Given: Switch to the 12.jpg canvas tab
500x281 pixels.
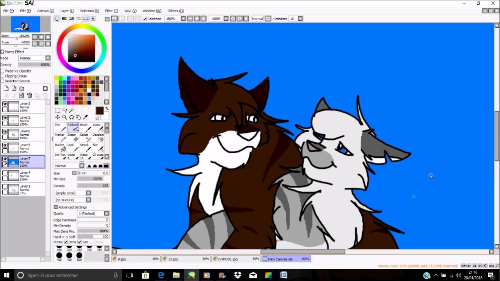Looking at the screenshot, I should point(186,259).
